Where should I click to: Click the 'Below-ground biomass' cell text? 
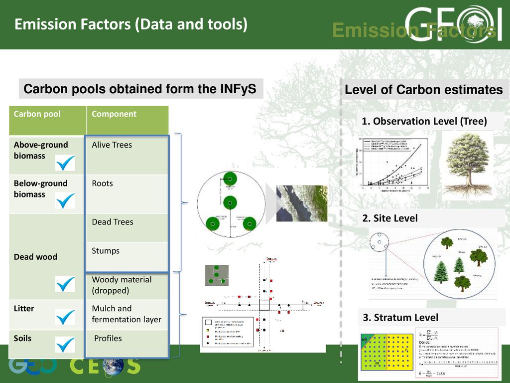[x=41, y=189]
